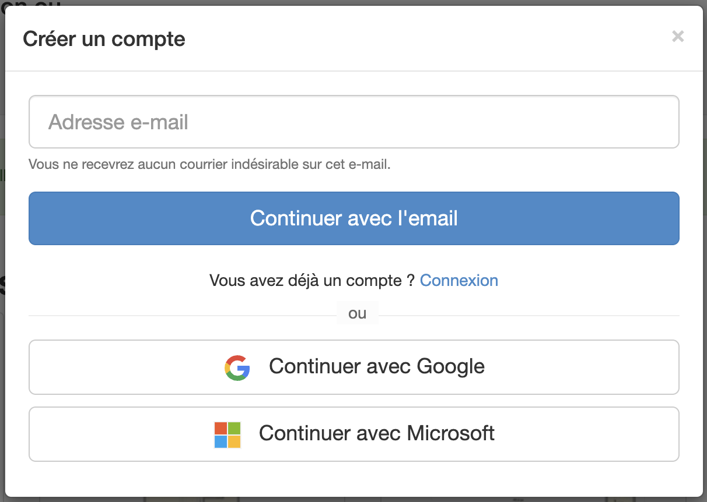707x502 pixels.
Task: Click the 'Adresse e-mail' input field
Action: pos(353,122)
